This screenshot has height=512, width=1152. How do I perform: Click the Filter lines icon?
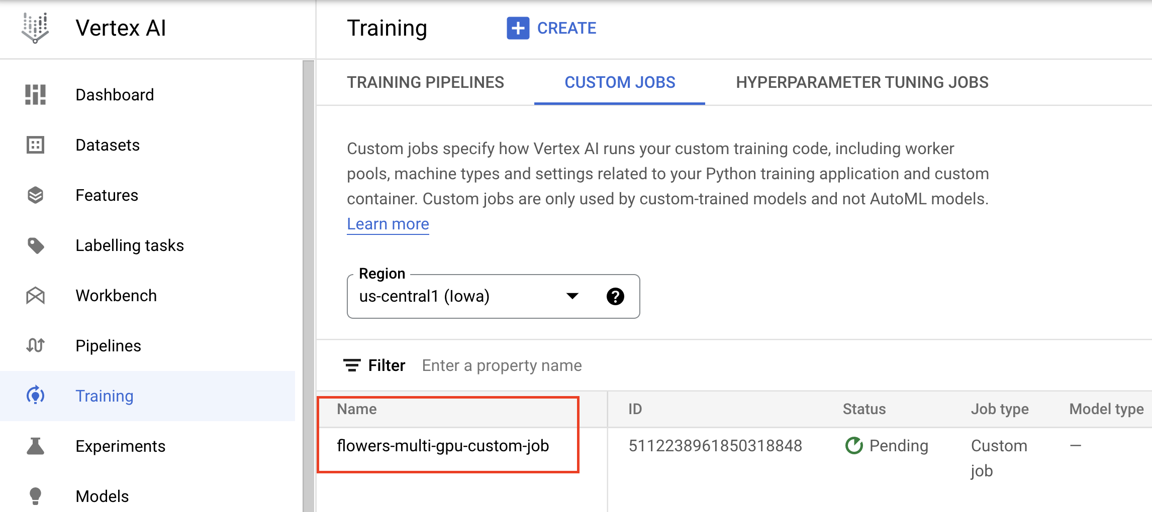tap(352, 365)
